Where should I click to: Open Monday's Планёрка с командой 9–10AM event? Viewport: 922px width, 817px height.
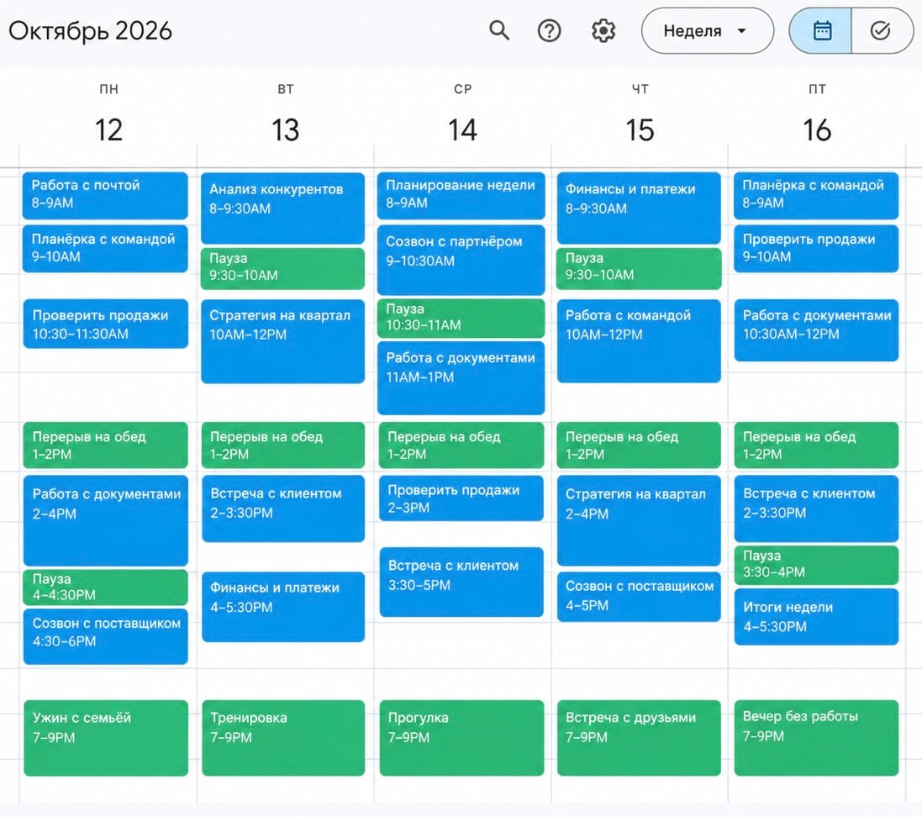[105, 248]
